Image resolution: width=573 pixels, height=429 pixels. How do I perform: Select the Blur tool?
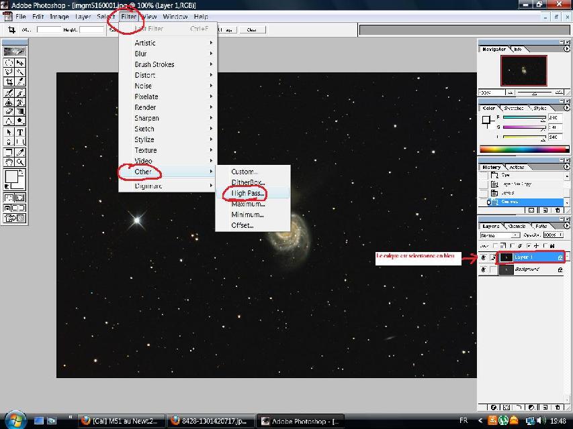(9, 121)
